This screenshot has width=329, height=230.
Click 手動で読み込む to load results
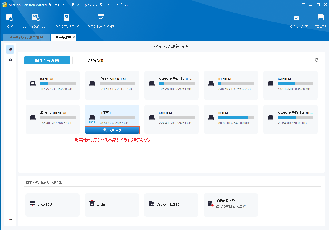click(231, 205)
